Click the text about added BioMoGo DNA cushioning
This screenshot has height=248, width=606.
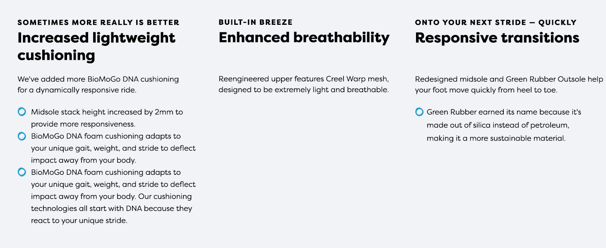[98, 85]
